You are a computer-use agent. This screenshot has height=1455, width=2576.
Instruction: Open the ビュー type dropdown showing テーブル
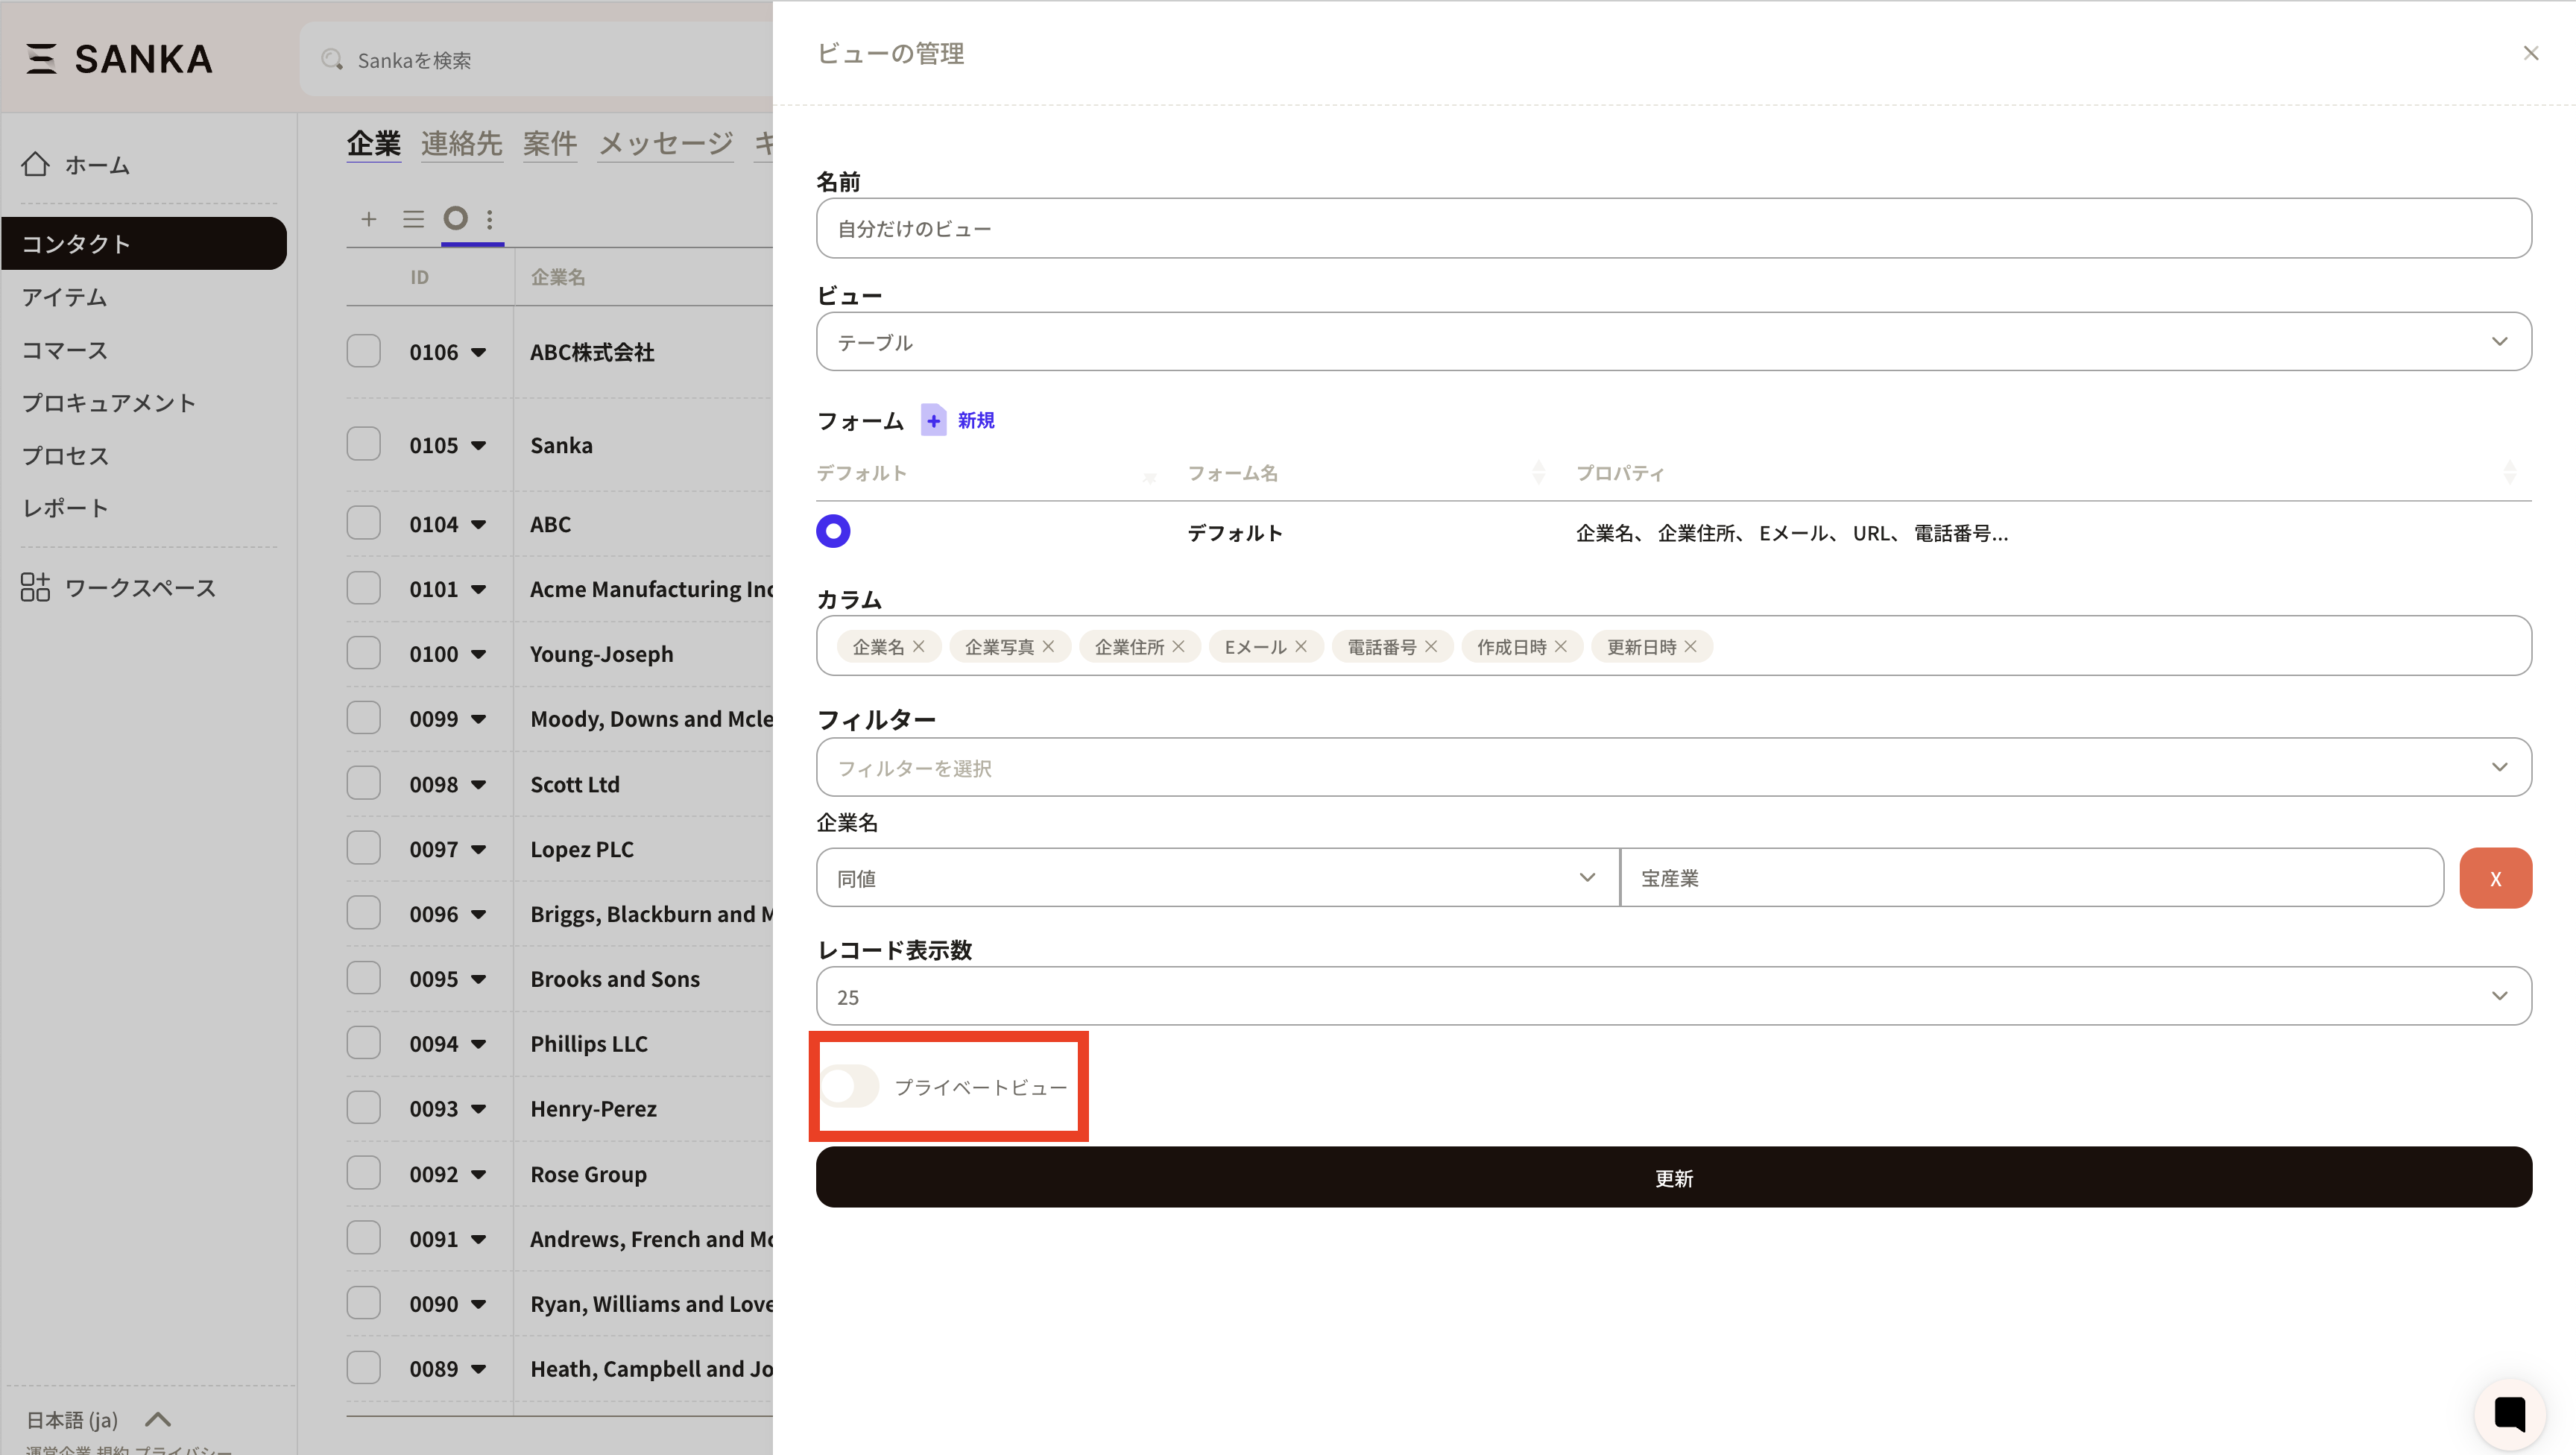[x=1673, y=342]
